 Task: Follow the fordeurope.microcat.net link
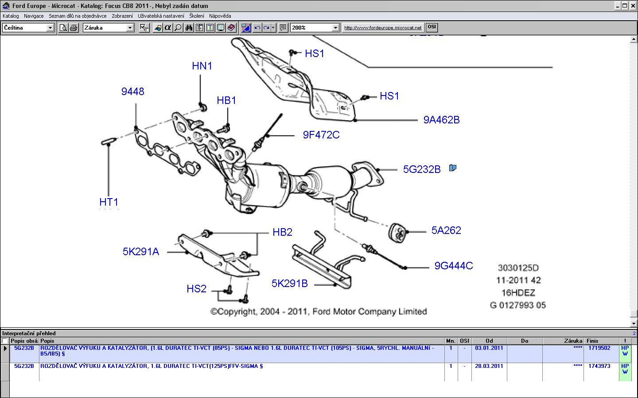pyautogui.click(x=383, y=28)
